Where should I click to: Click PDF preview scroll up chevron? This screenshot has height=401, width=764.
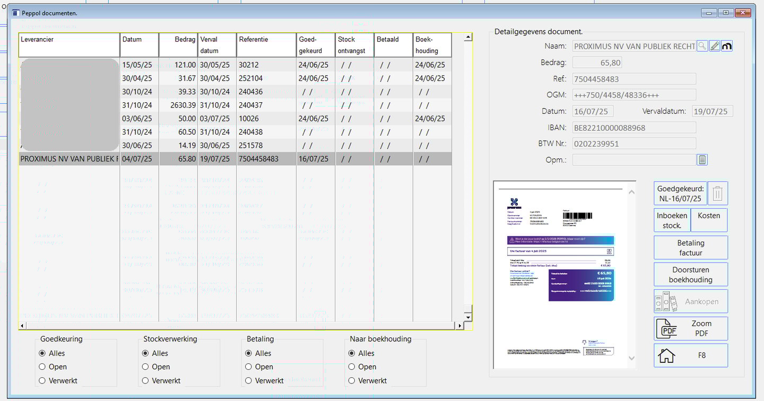(x=631, y=192)
